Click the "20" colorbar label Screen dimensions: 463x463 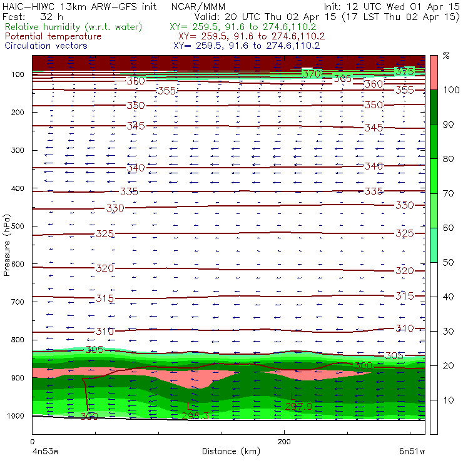click(448, 366)
